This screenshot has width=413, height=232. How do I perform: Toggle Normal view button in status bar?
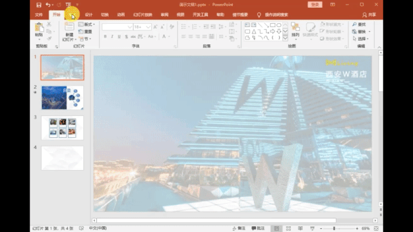pyautogui.click(x=276, y=228)
